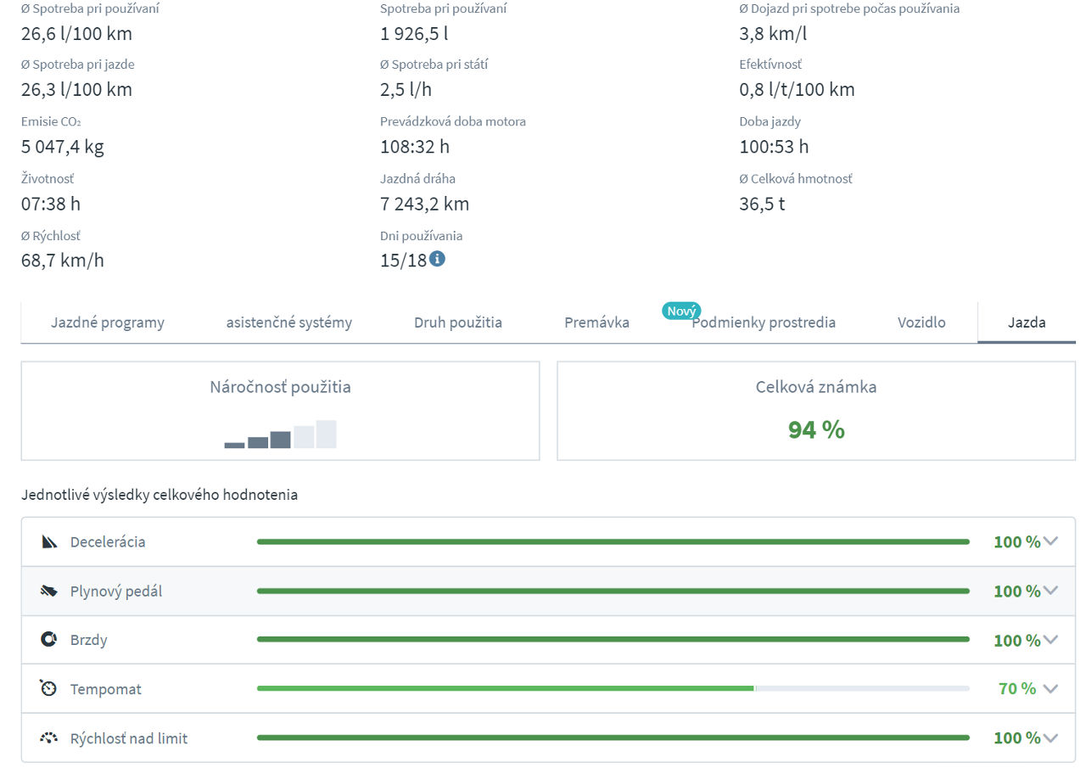Click the Celková známka 94 % card
The image size is (1086, 768).
[x=815, y=412]
